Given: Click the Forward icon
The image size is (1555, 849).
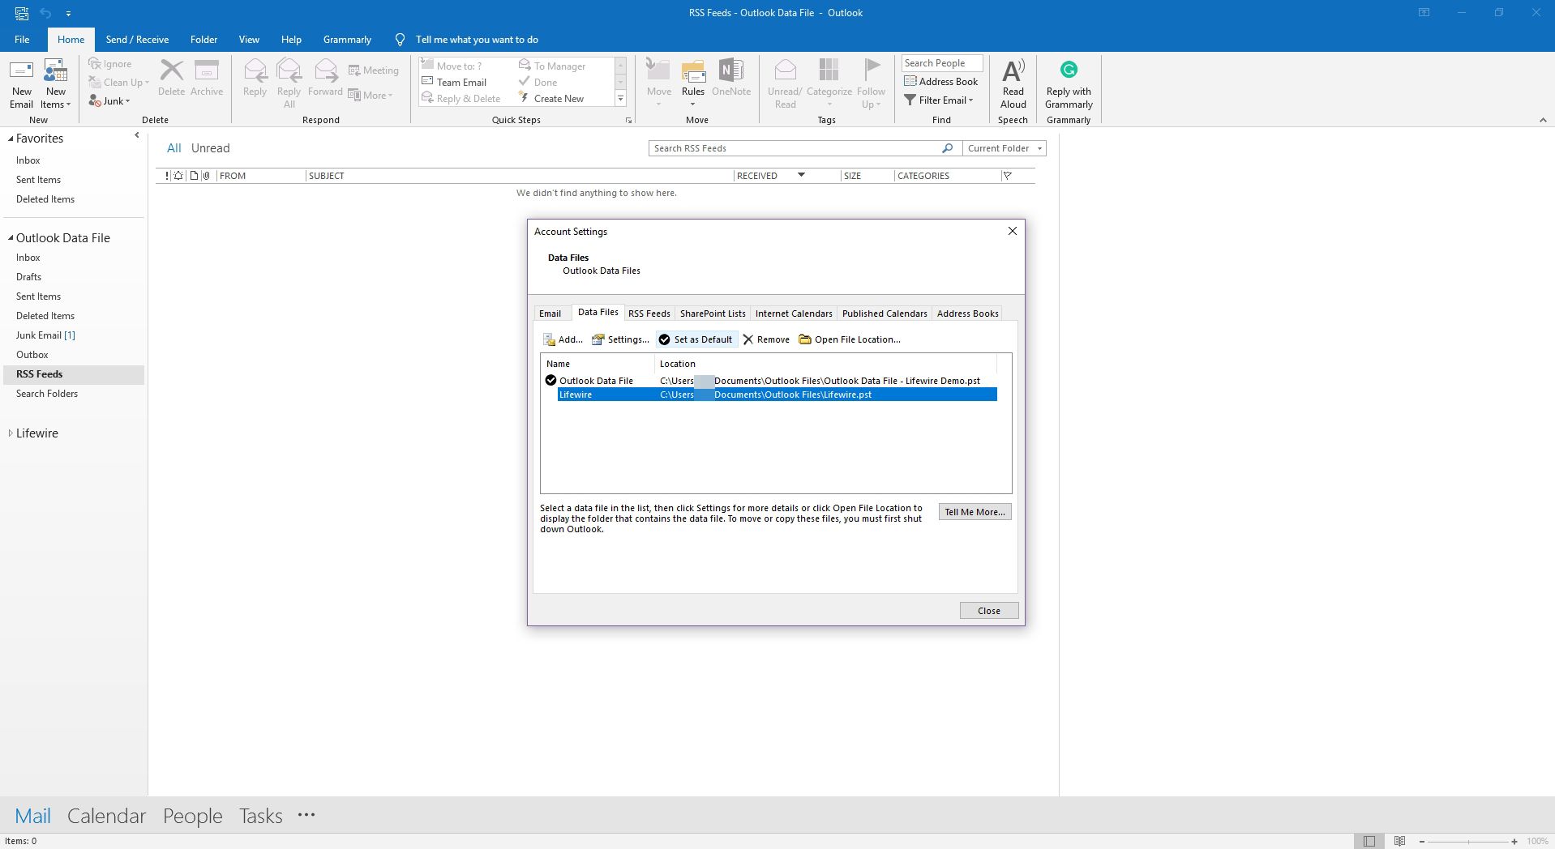Looking at the screenshot, I should pos(325,70).
